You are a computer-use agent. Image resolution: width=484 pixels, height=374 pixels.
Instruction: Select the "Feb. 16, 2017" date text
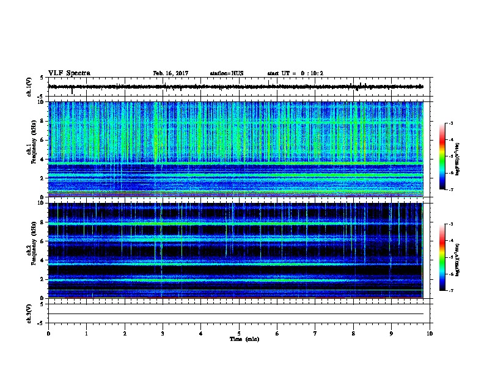click(170, 73)
